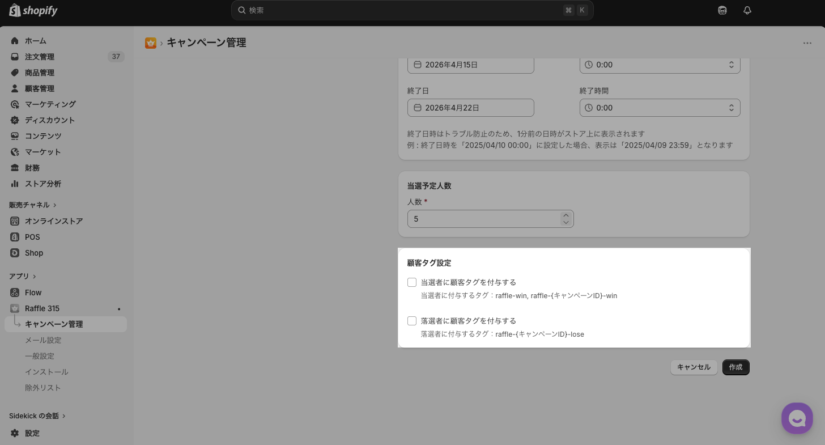Click the Shopify logo

pyautogui.click(x=33, y=10)
